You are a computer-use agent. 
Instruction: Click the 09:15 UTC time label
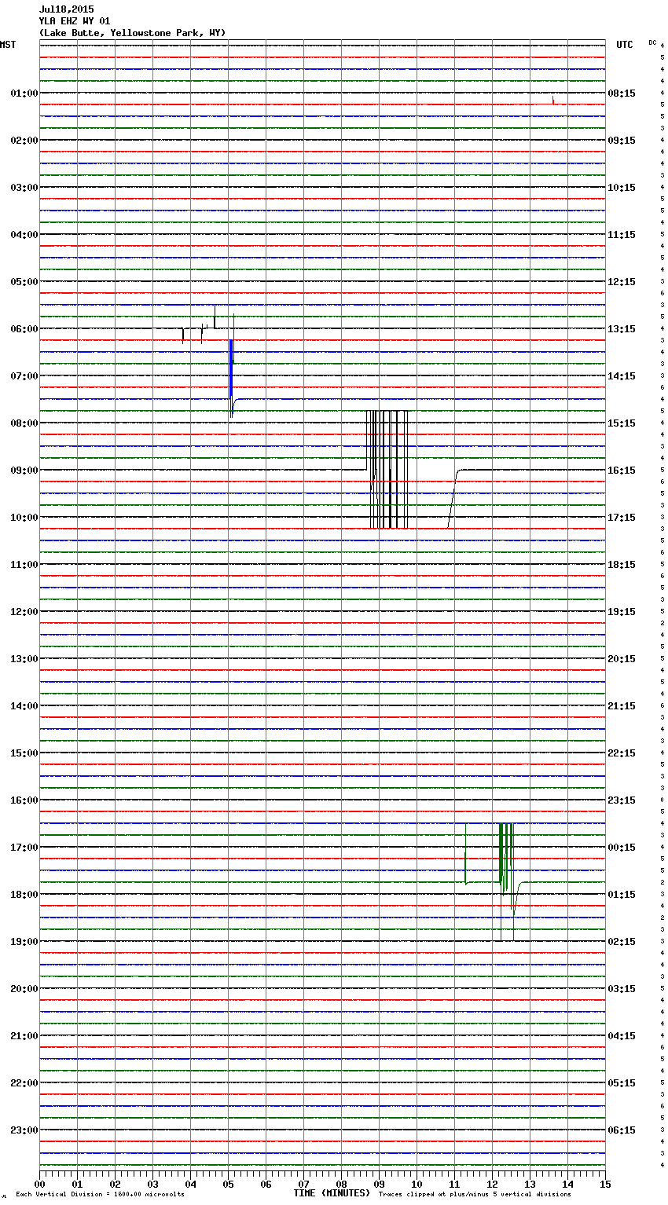coord(622,141)
